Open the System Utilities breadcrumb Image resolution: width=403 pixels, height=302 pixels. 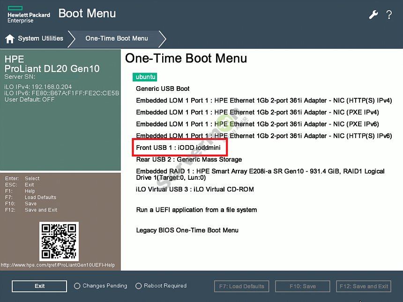[40, 38]
